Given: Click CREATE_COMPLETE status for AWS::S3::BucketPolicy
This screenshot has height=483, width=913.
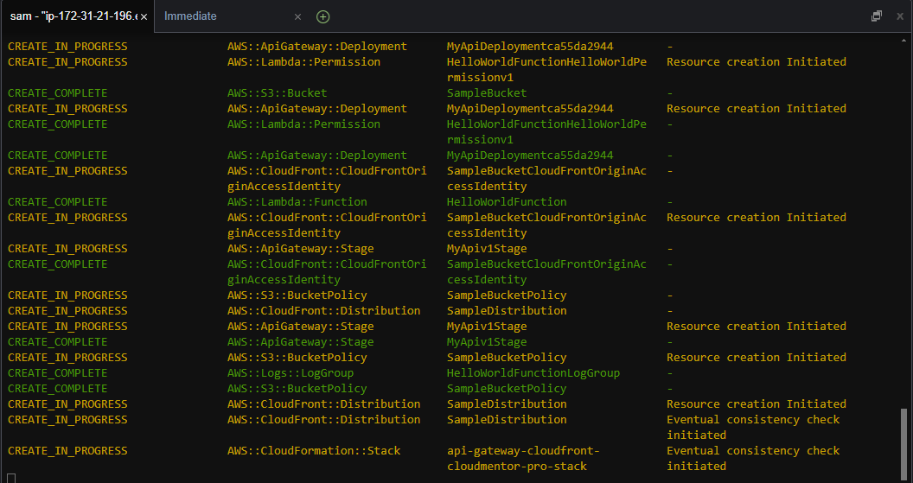Looking at the screenshot, I should click(58, 389).
